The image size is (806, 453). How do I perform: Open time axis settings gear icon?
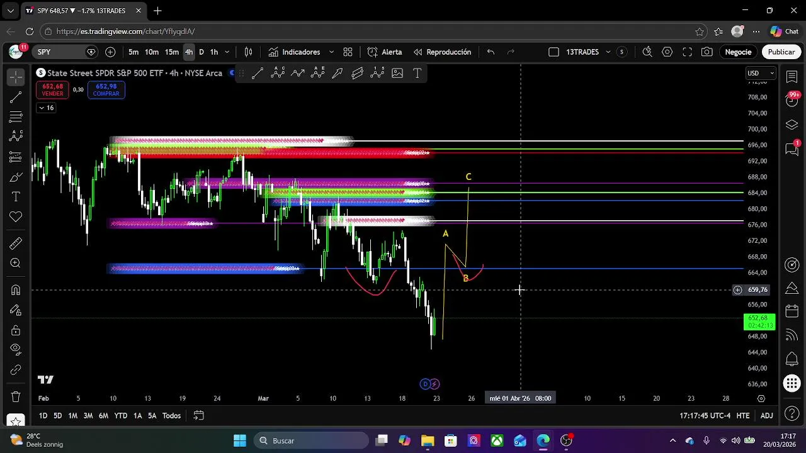(761, 398)
